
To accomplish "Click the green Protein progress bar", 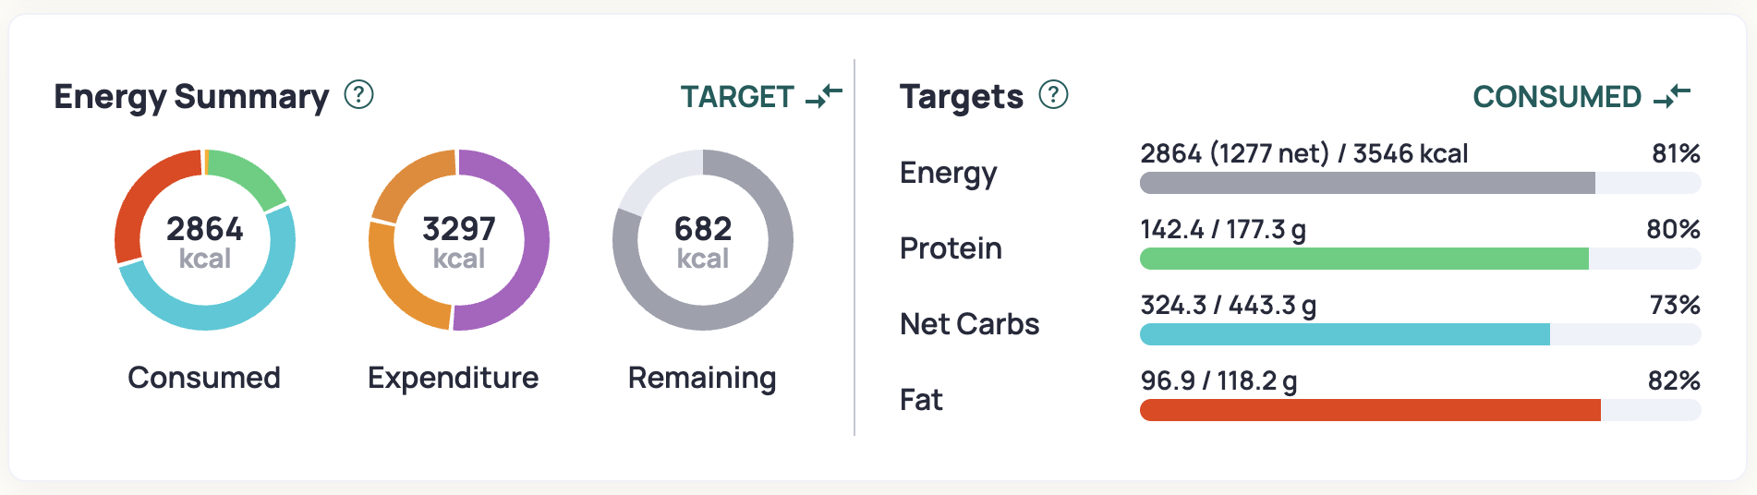I will click(1420, 259).
